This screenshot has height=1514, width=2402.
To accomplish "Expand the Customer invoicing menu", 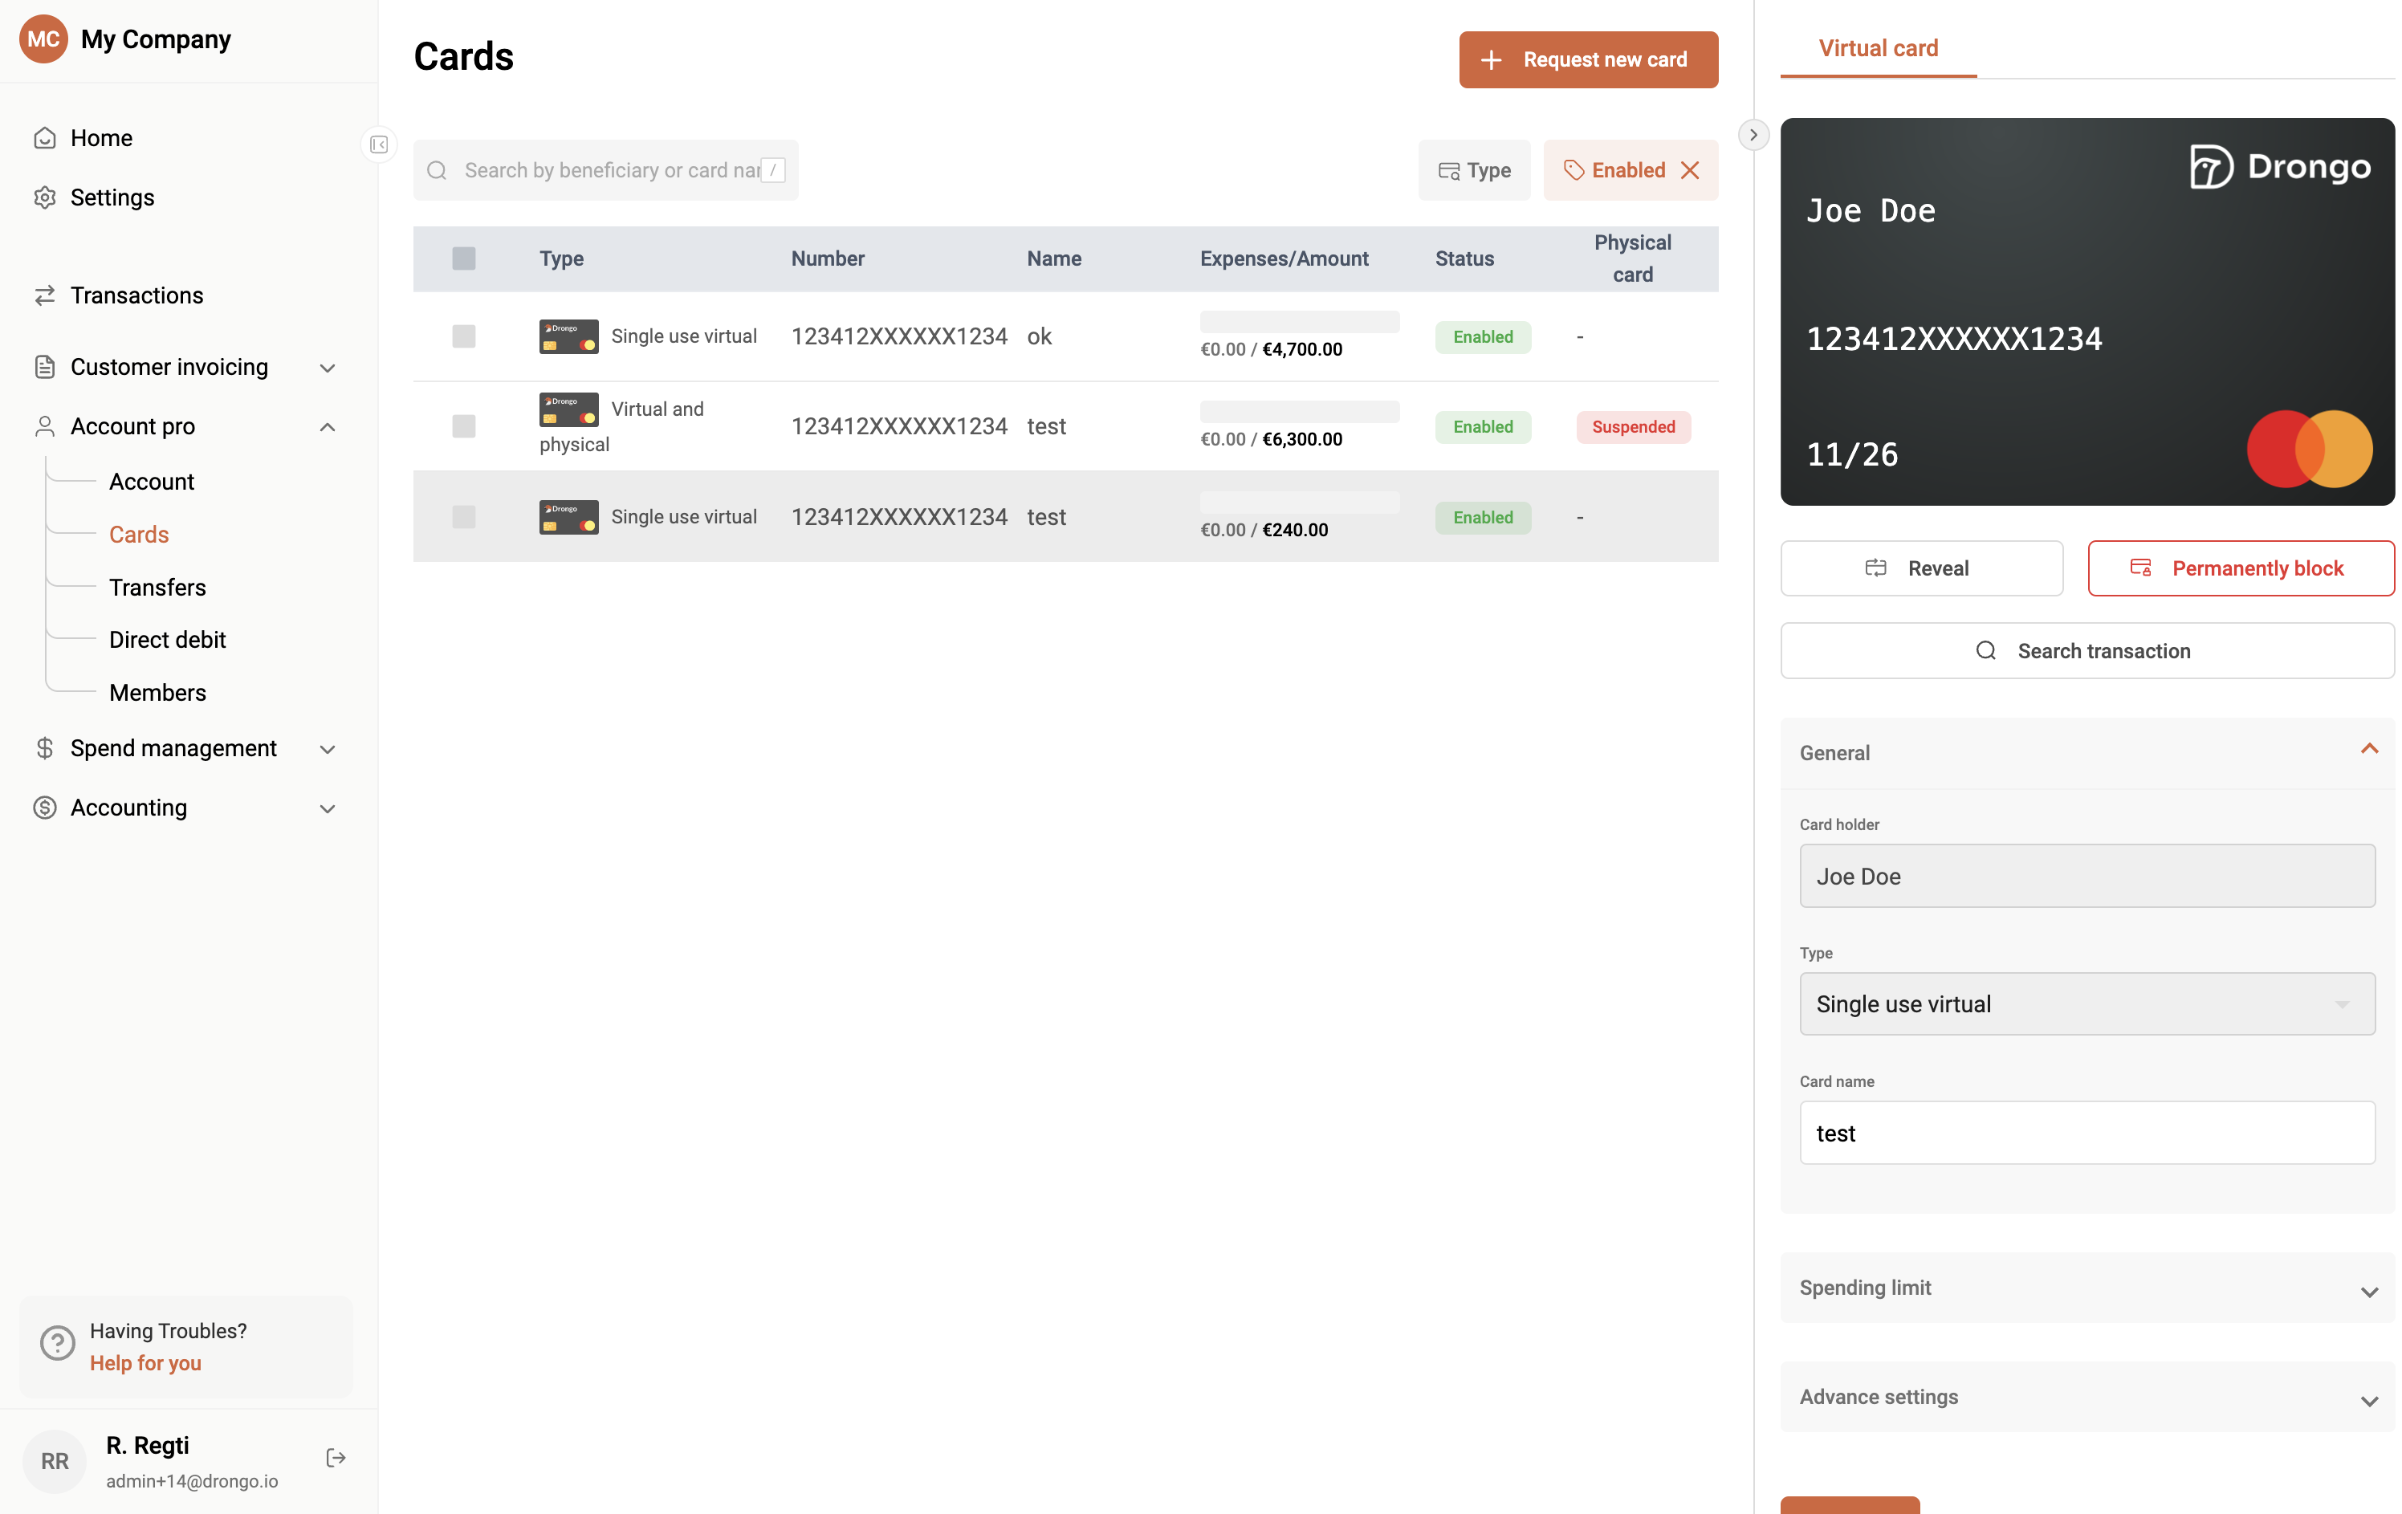I will pyautogui.click(x=328, y=368).
